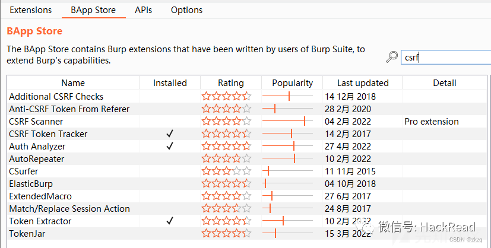
Task: Open the APIs tab
Action: (x=143, y=10)
